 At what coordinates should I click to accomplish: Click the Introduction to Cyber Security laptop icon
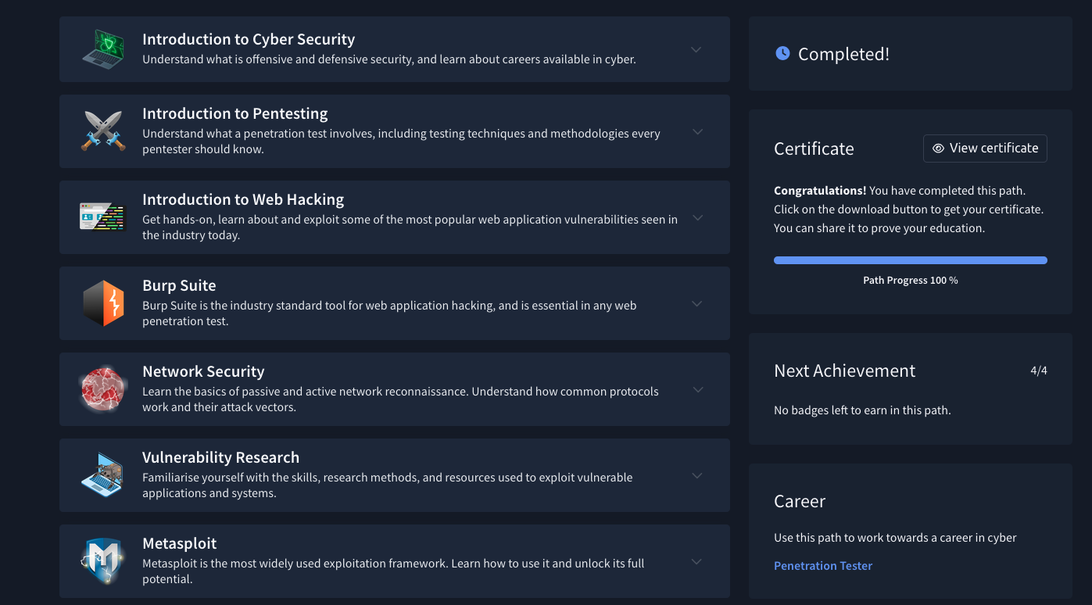(x=103, y=49)
